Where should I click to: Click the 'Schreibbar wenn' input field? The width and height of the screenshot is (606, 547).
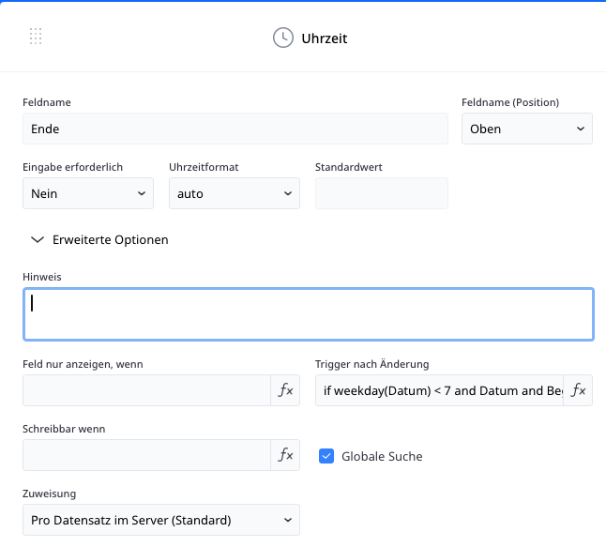(147, 455)
